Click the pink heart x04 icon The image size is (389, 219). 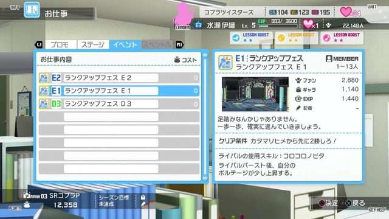[346, 12]
